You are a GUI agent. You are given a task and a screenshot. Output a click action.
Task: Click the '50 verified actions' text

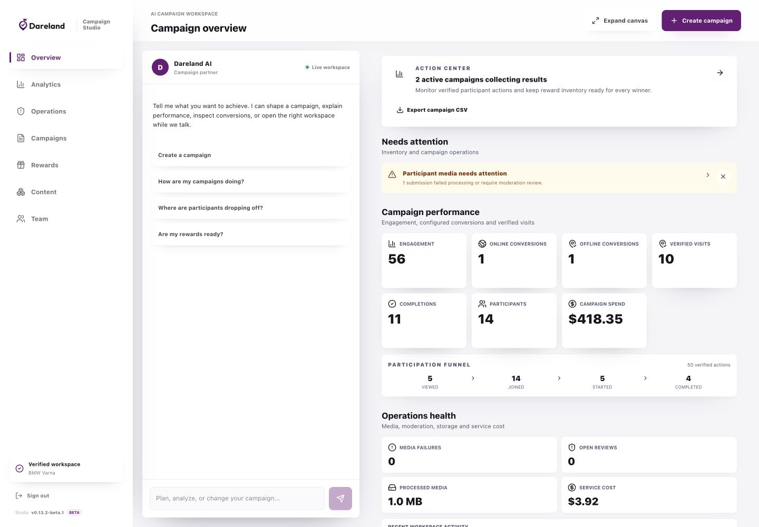(708, 365)
